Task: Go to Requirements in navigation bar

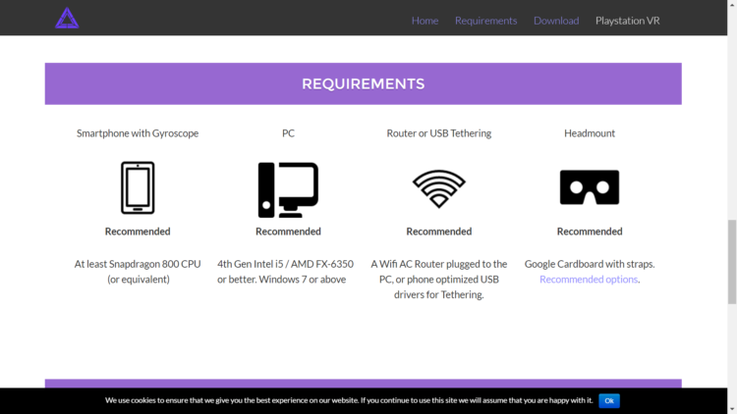Action: pos(486,21)
